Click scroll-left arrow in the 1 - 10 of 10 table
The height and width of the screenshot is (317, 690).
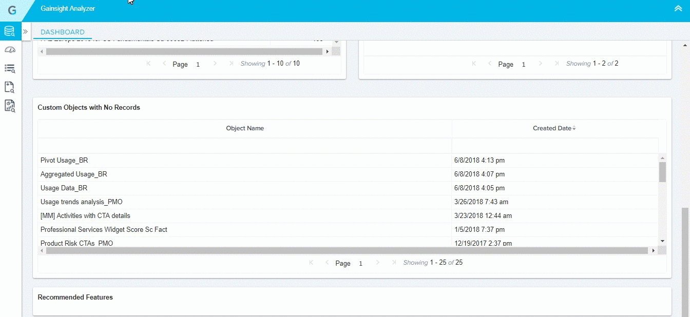(42, 51)
